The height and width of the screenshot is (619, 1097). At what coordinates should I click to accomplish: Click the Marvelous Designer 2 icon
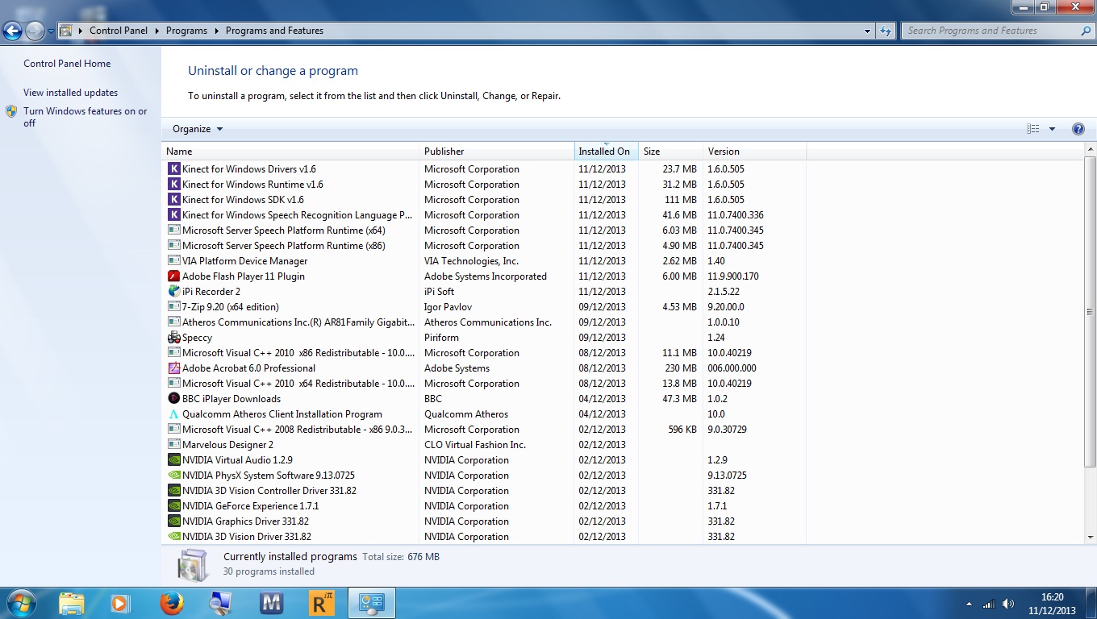pos(174,445)
